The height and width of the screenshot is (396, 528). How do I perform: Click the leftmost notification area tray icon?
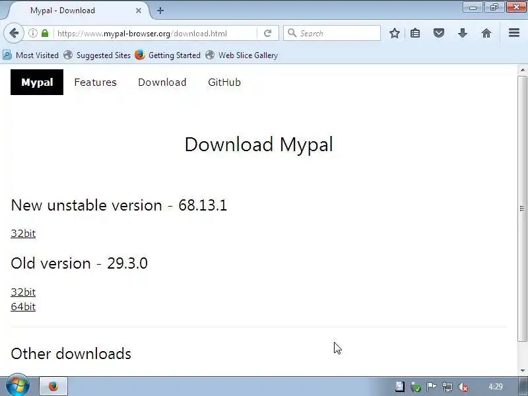(400, 387)
